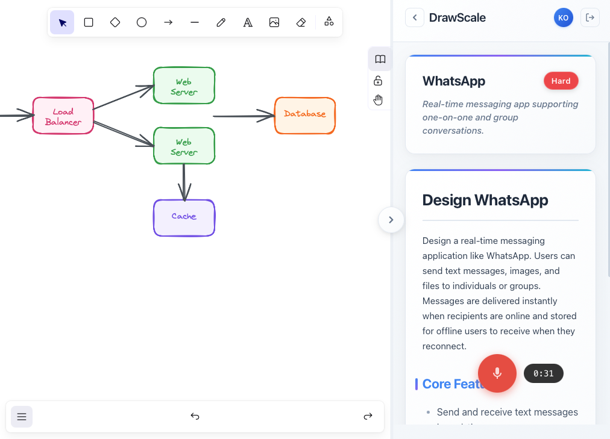610x439 pixels.
Task: Select the Cache box
Action: (184, 218)
